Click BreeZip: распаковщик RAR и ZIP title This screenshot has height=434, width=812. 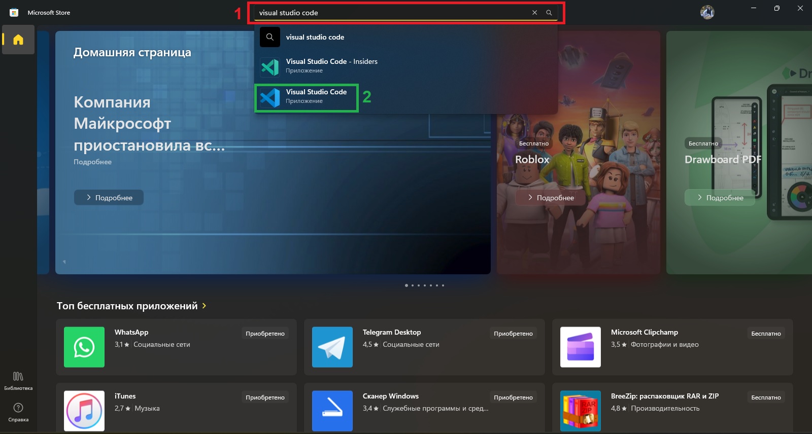point(665,396)
